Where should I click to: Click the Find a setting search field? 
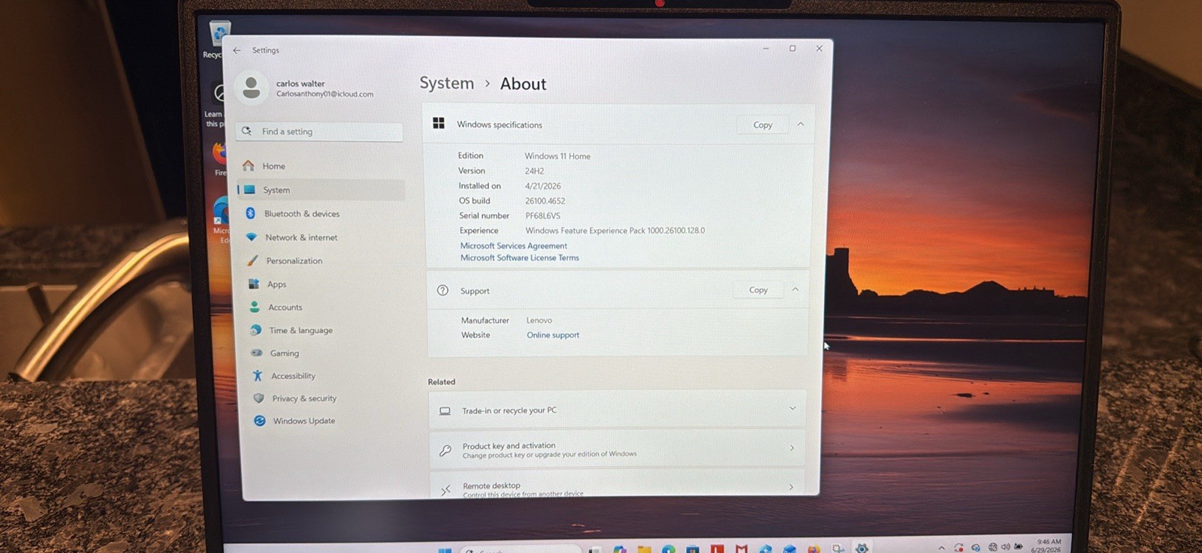pyautogui.click(x=319, y=131)
